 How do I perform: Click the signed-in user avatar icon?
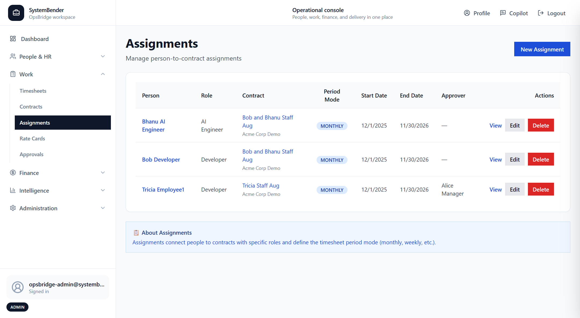(x=18, y=287)
